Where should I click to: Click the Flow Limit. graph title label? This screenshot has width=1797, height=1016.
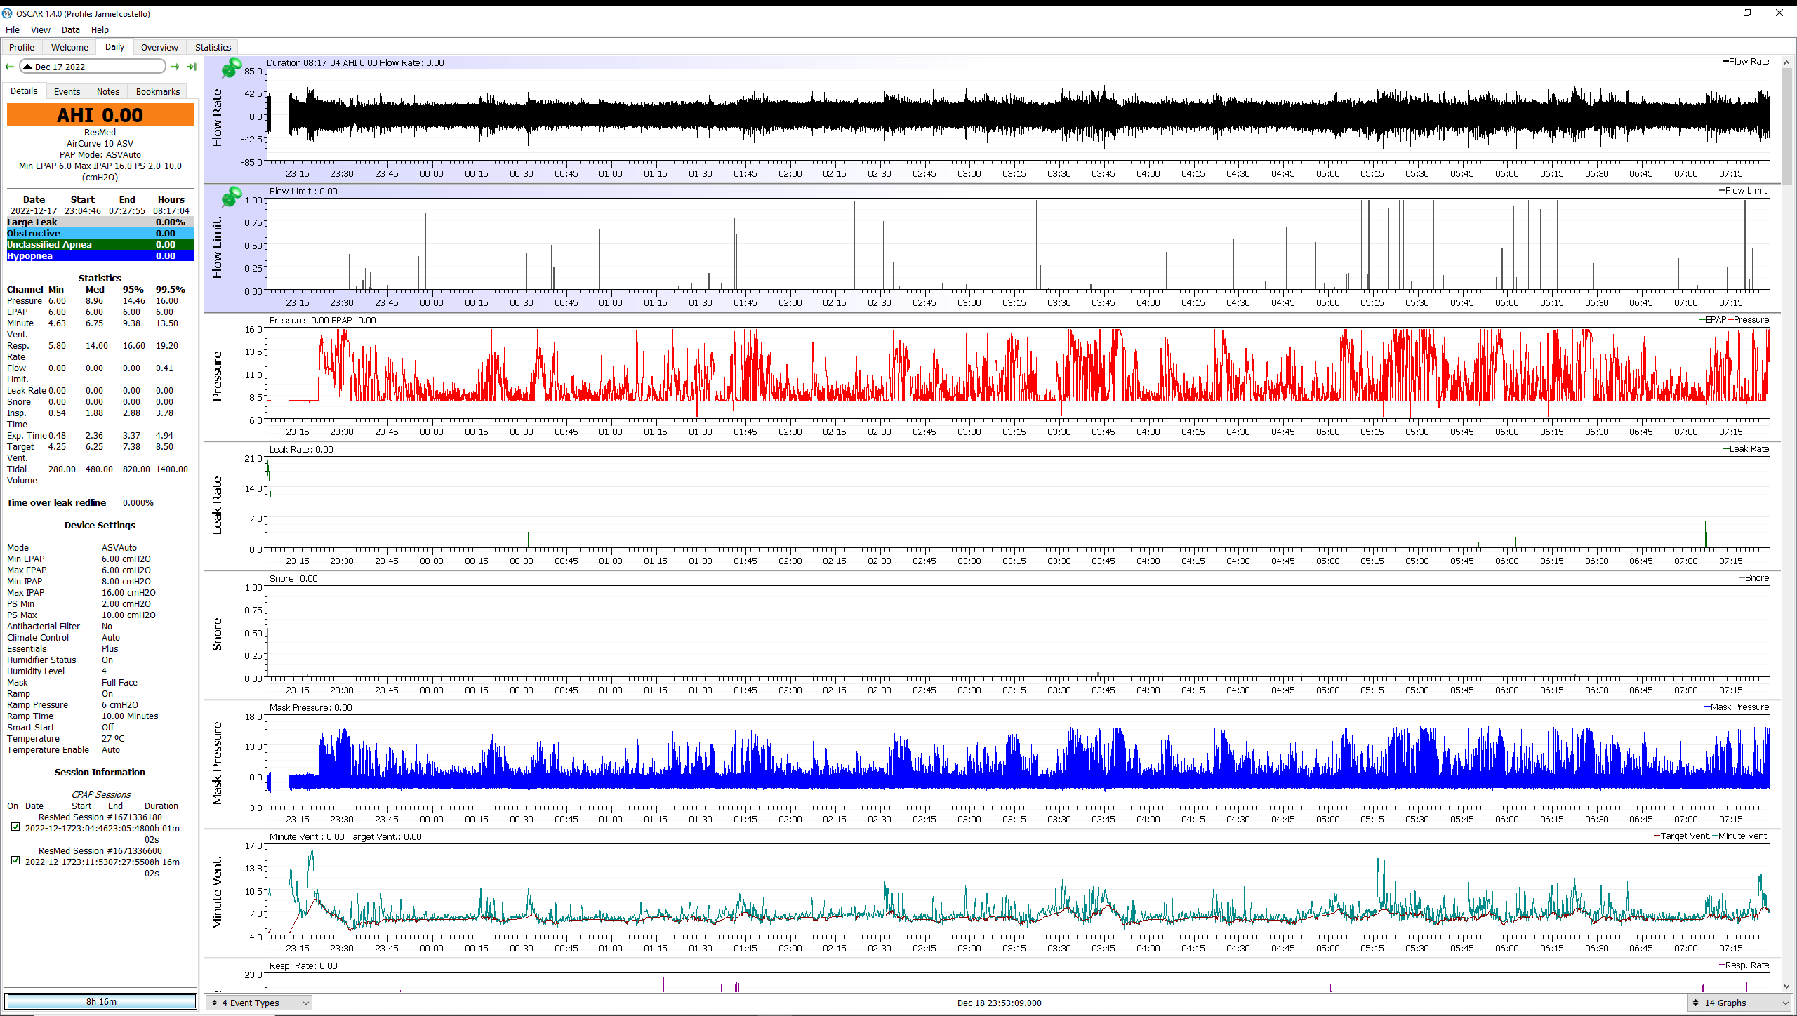217,247
